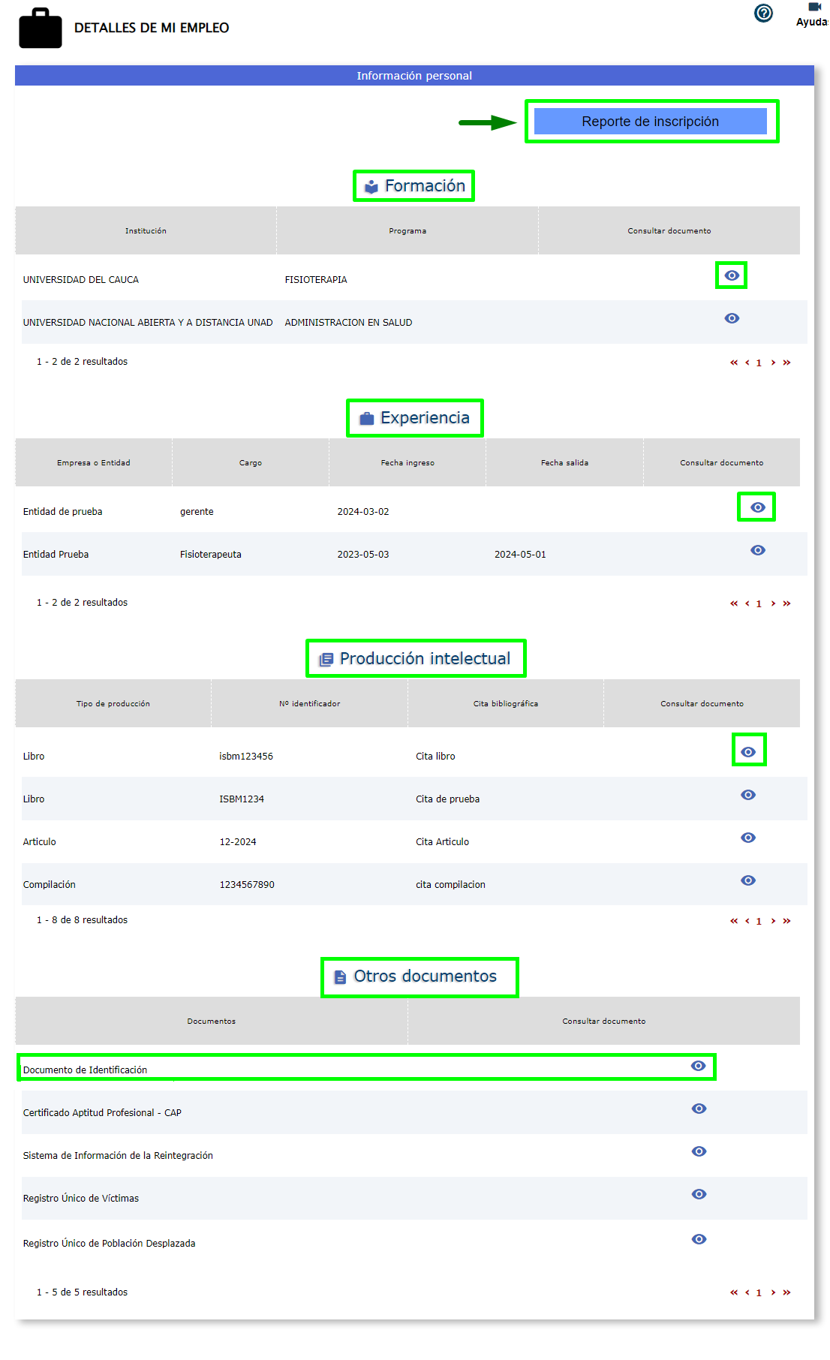Click the Institución column header
The image size is (830, 1360).
(146, 231)
